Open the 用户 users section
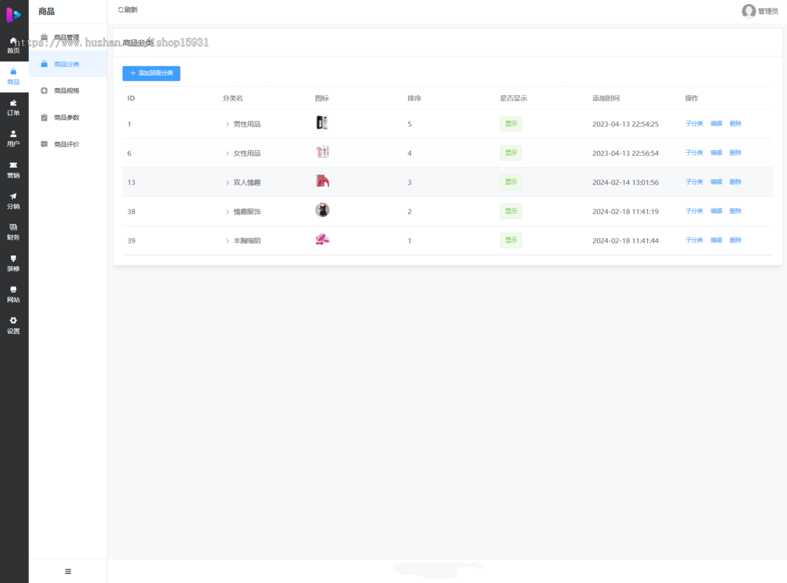This screenshot has width=787, height=583. pos(14,138)
